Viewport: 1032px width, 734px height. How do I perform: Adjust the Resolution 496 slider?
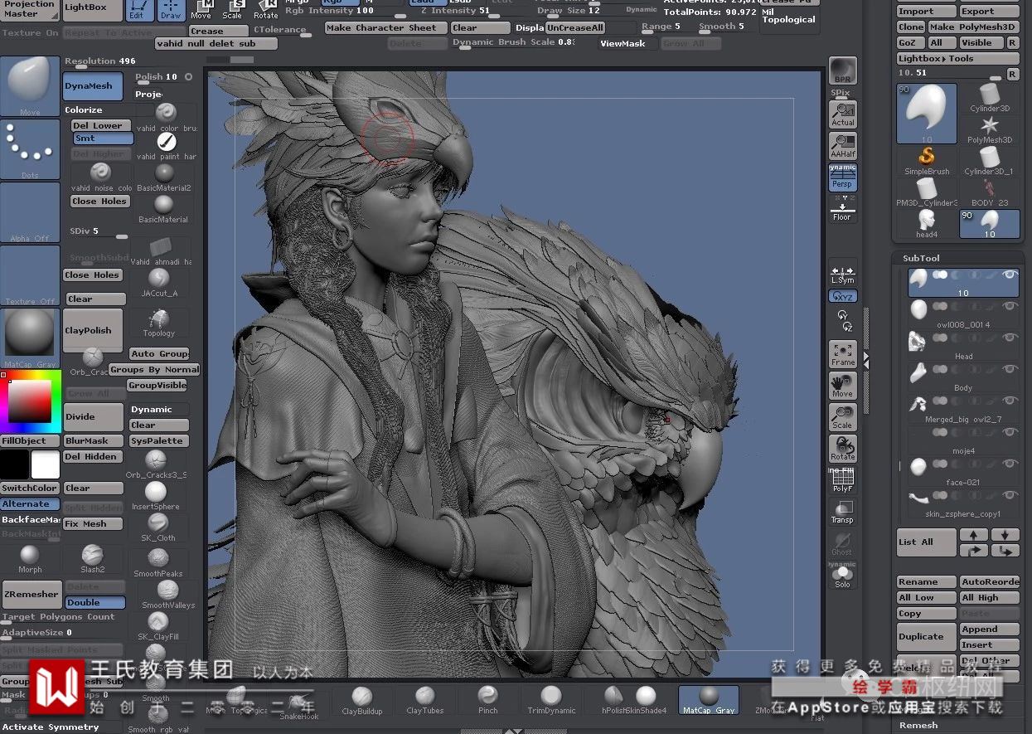tap(99, 62)
